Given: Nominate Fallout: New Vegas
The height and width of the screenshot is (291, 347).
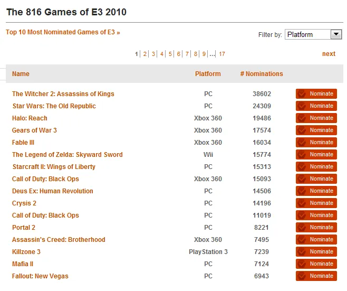Looking at the screenshot, I should [x=316, y=276].
